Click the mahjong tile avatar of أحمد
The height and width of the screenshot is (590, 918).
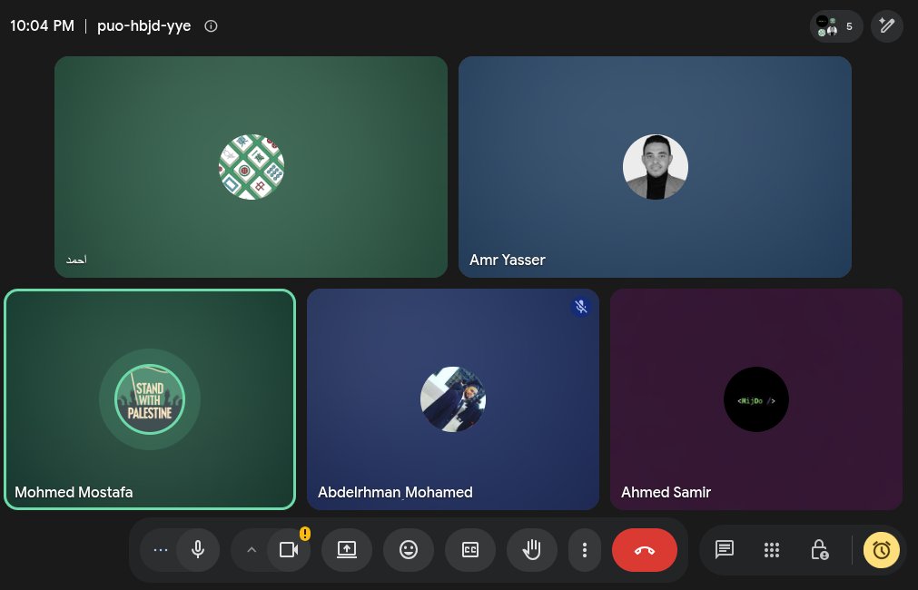coord(252,167)
